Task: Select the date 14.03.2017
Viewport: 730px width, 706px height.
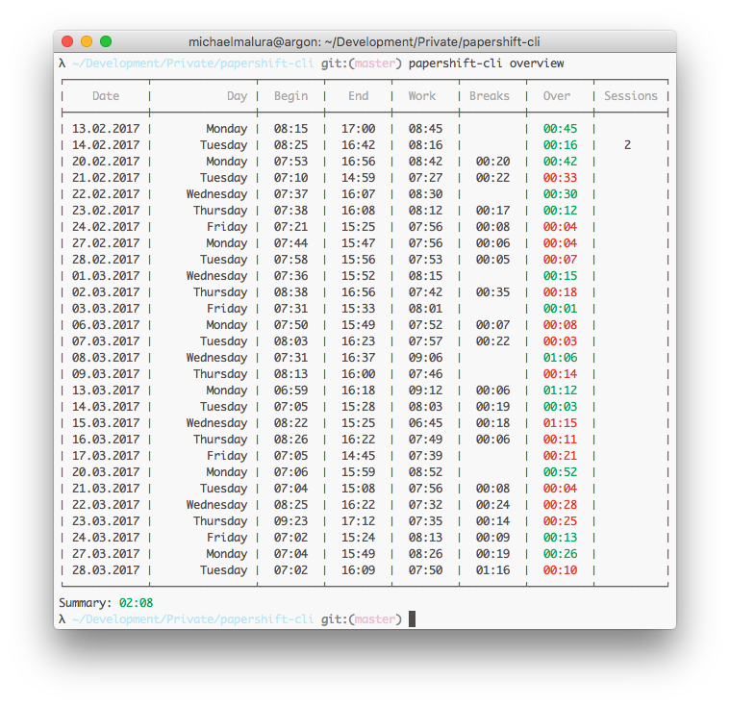Action: point(106,407)
